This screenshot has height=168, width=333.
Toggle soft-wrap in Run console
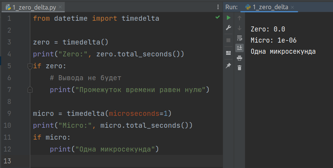point(239,38)
